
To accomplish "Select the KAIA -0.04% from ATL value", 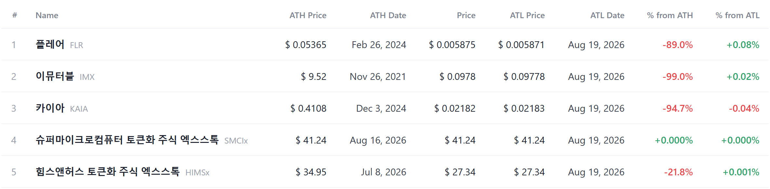I will (744, 108).
